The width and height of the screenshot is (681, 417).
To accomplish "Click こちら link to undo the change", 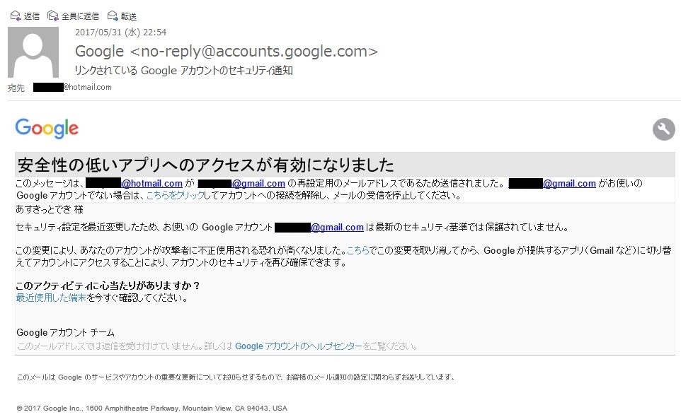I will coord(357,250).
